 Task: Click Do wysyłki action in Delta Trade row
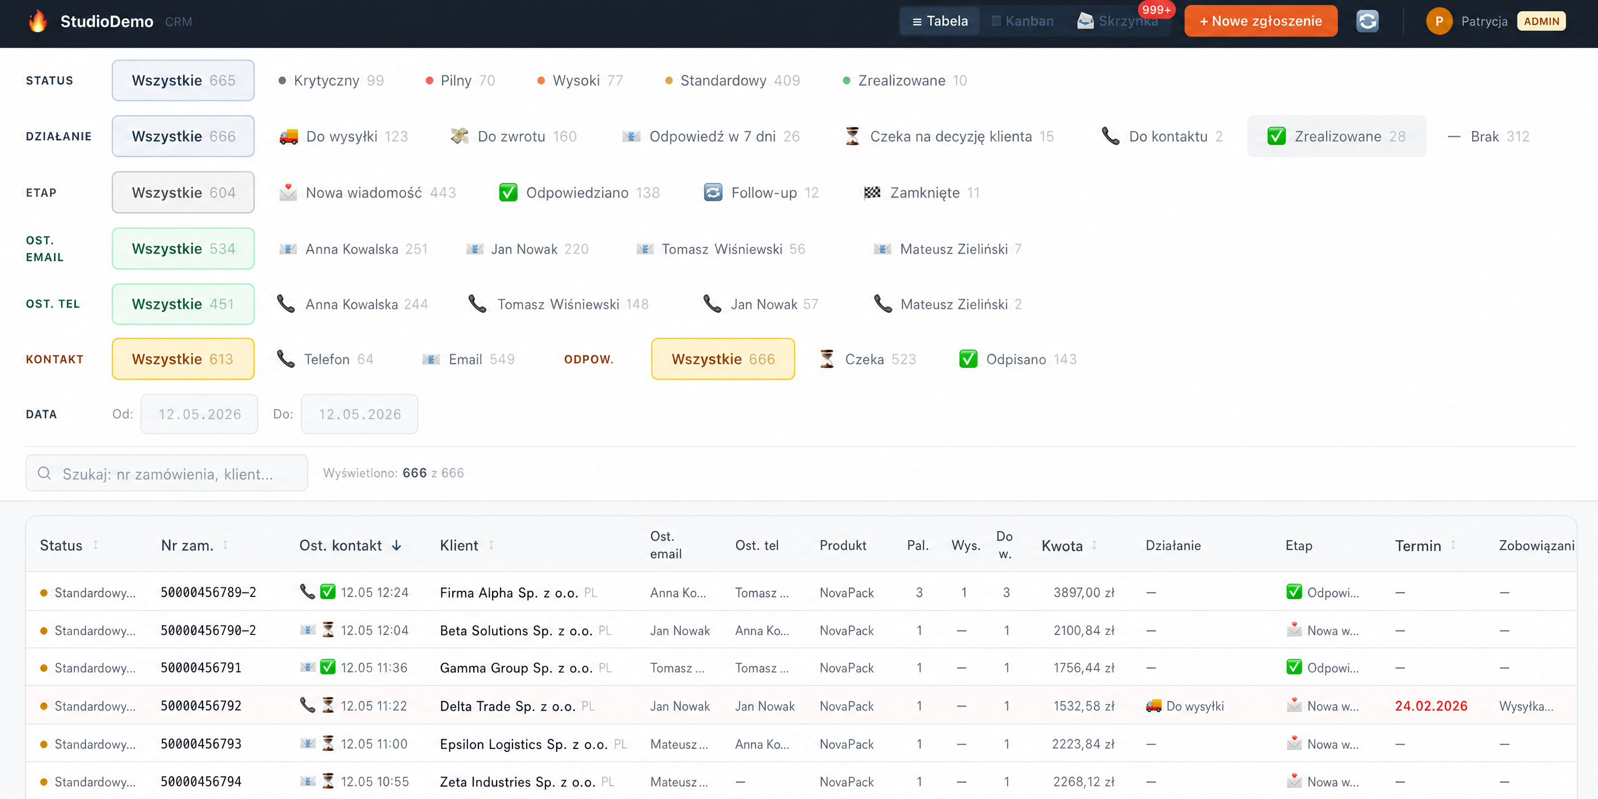tap(1185, 706)
